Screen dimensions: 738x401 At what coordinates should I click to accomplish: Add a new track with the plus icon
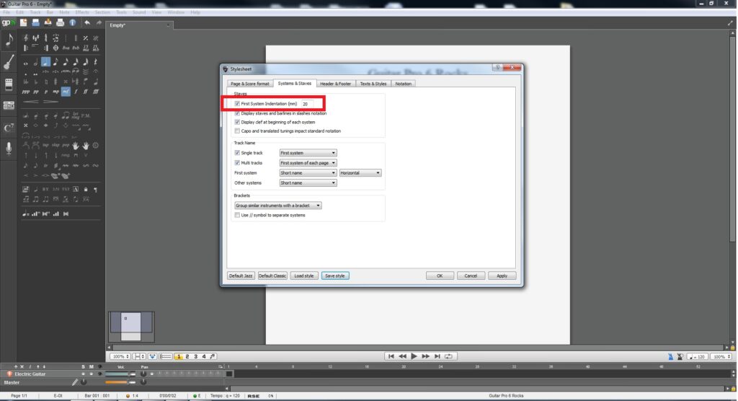tap(15, 366)
